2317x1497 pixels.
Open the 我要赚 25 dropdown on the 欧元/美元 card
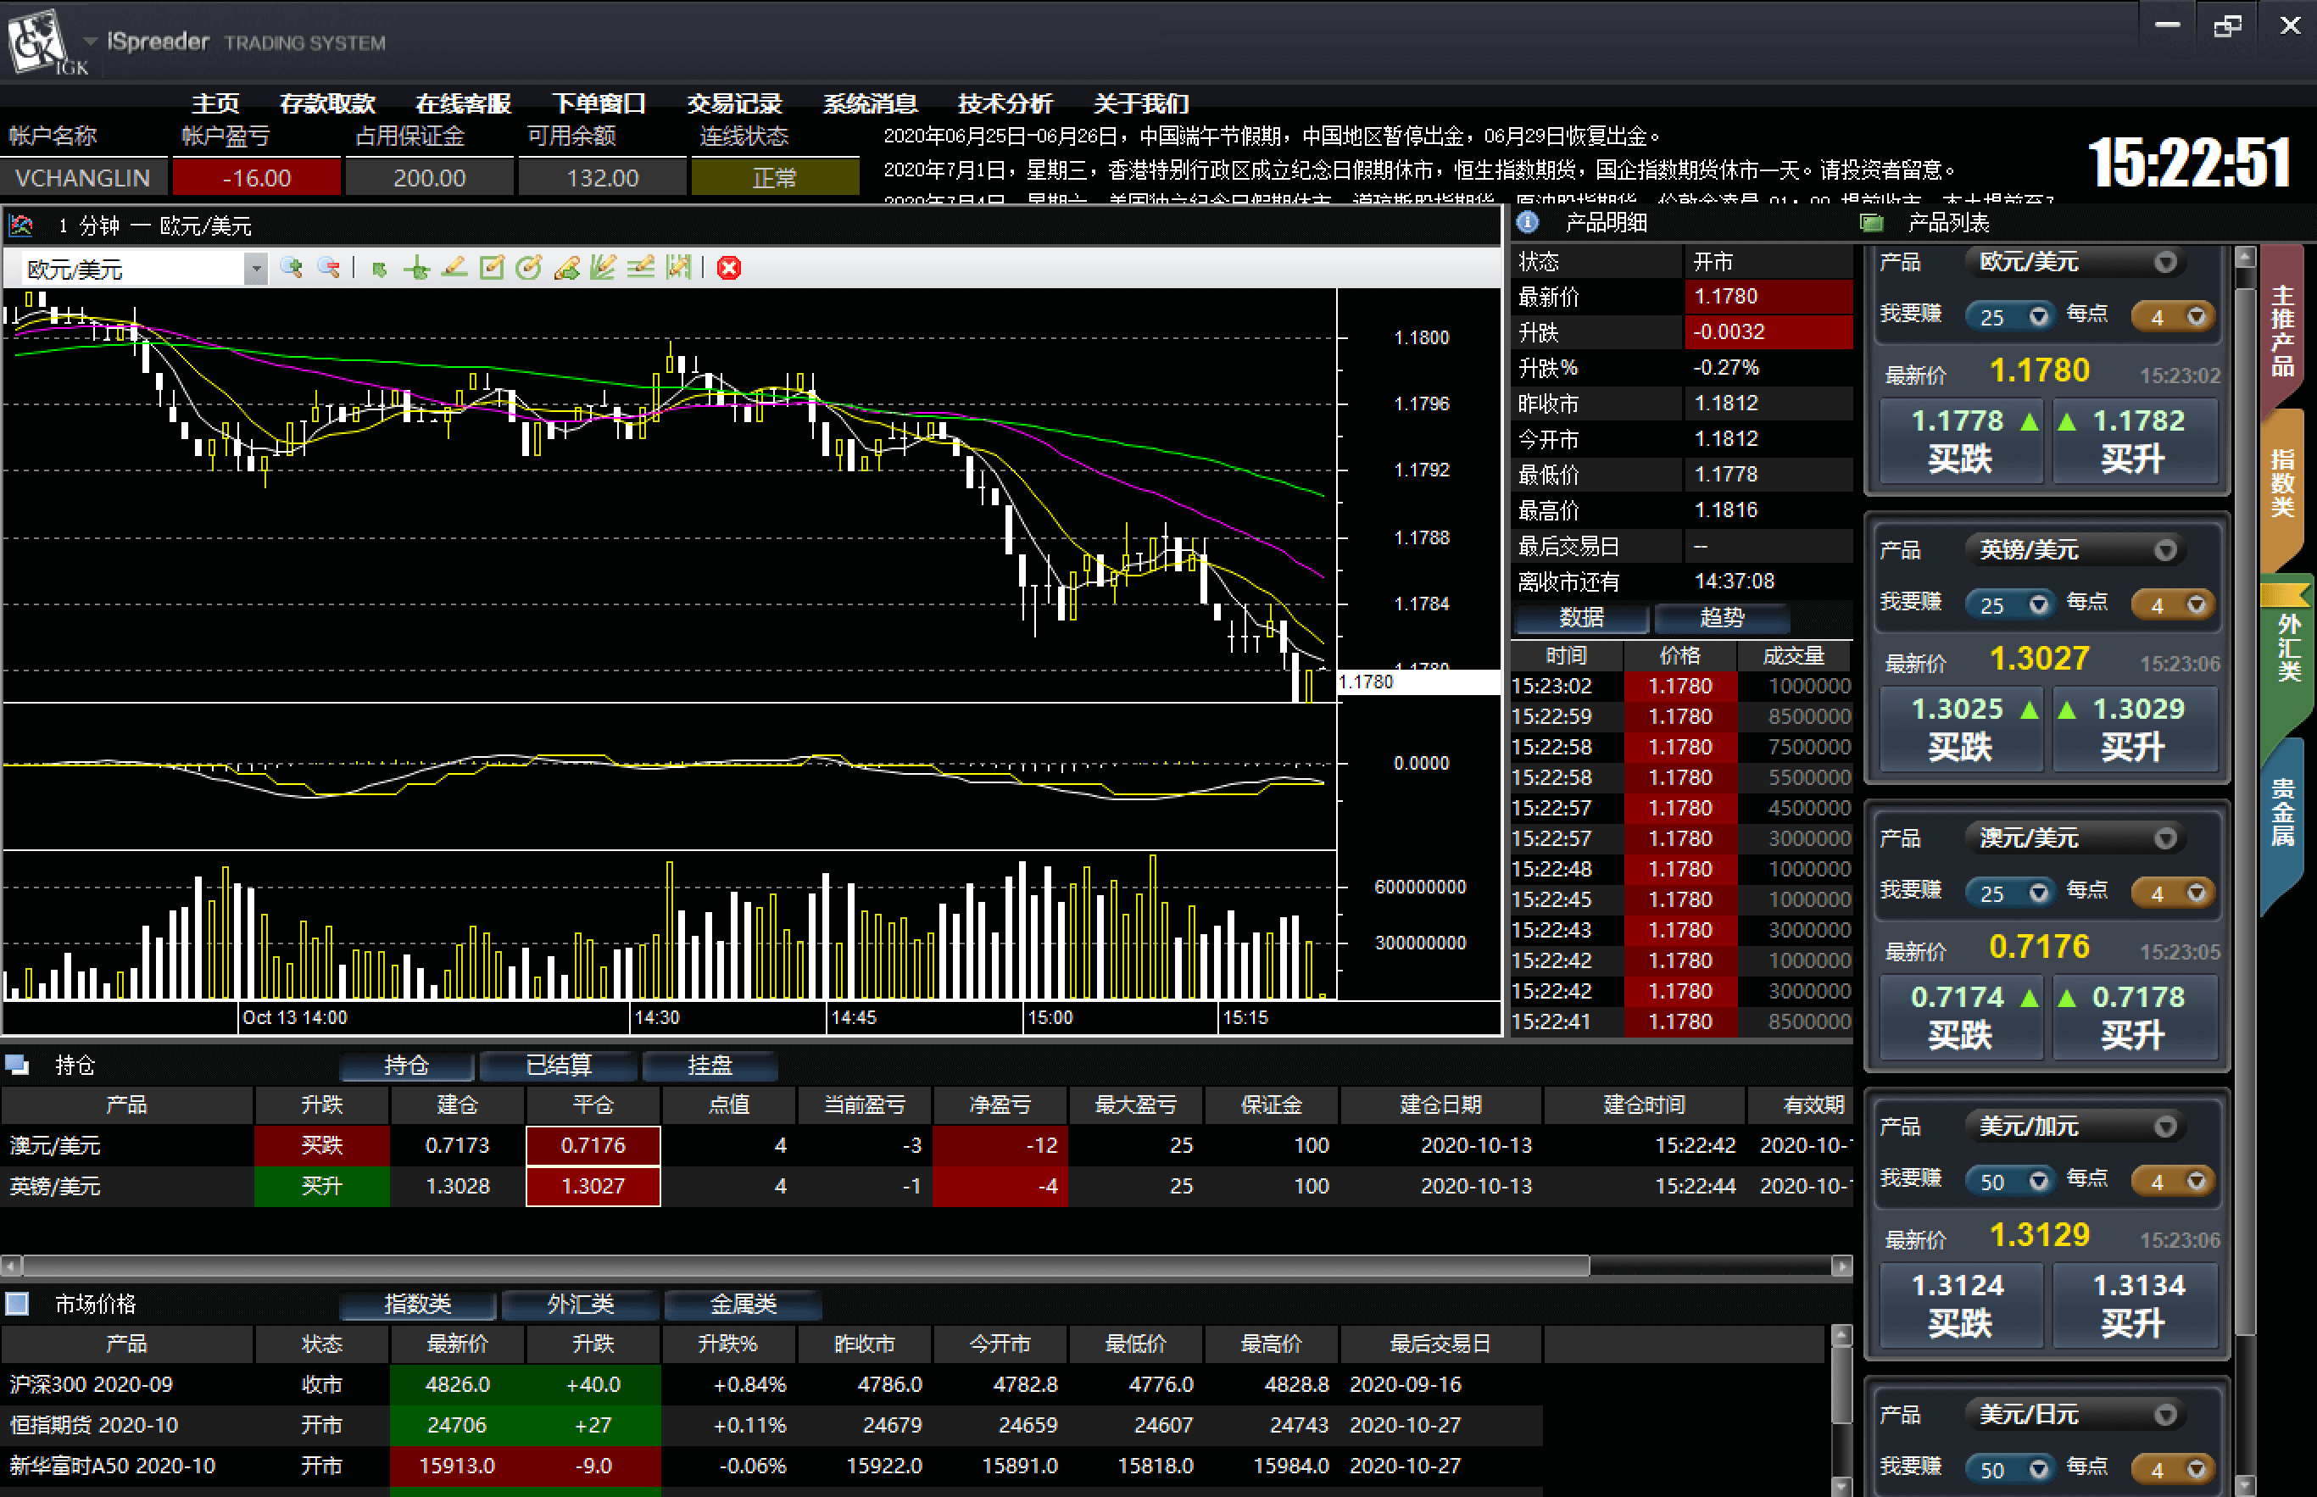[x=2009, y=316]
